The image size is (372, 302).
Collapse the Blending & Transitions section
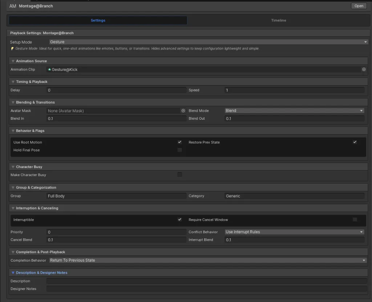13,102
